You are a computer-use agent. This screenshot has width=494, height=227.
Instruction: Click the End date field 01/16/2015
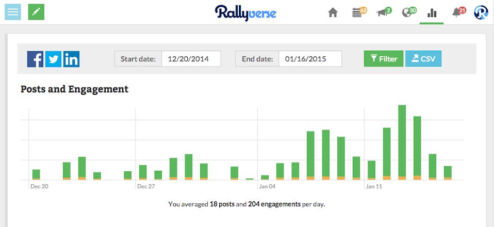coord(310,59)
